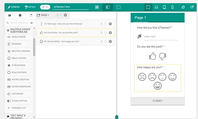Viewport: 198px width, 119px height.
Task: Add the Multiple Grading element
Action: pyautogui.click(x=19, y=51)
